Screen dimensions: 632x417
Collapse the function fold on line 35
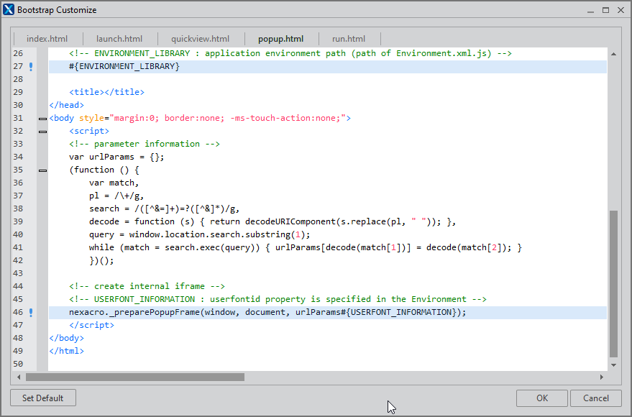point(42,170)
